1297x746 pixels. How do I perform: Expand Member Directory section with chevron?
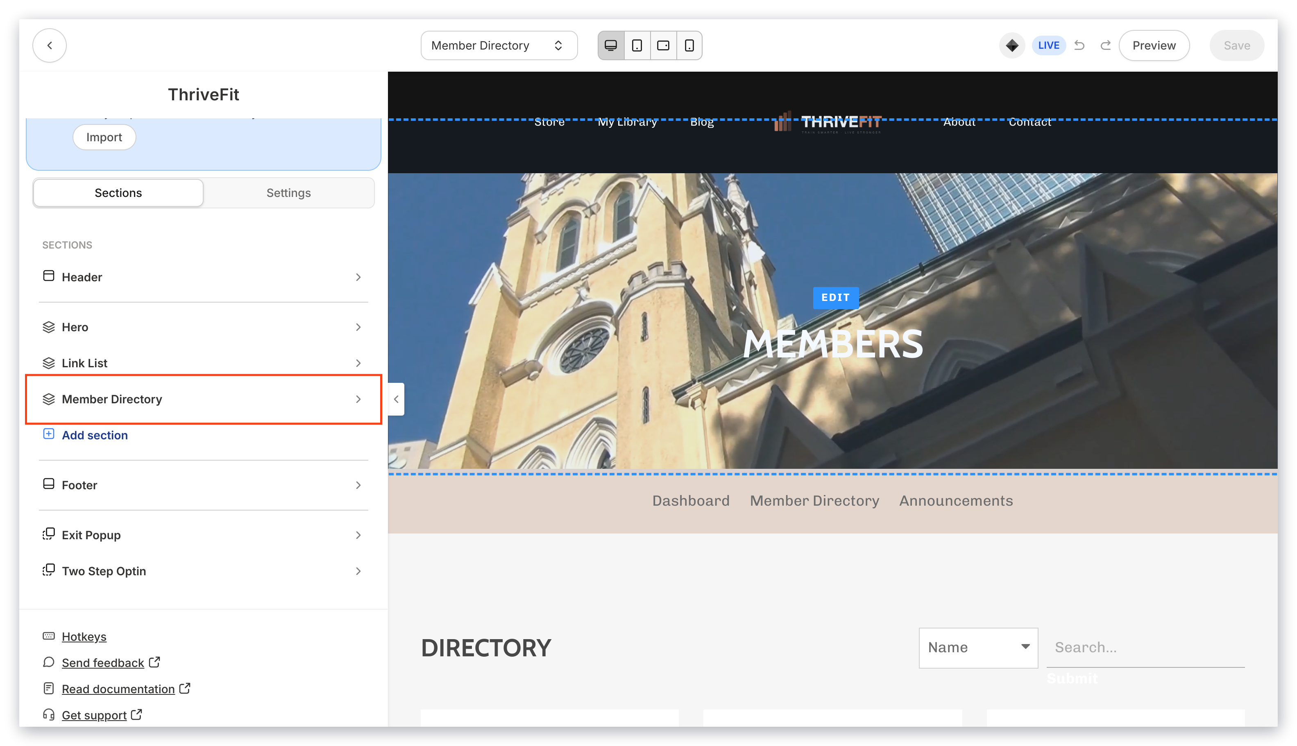358,399
